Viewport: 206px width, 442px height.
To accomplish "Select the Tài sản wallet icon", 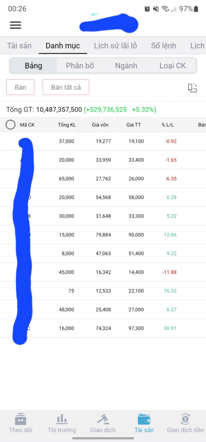I will (144, 420).
